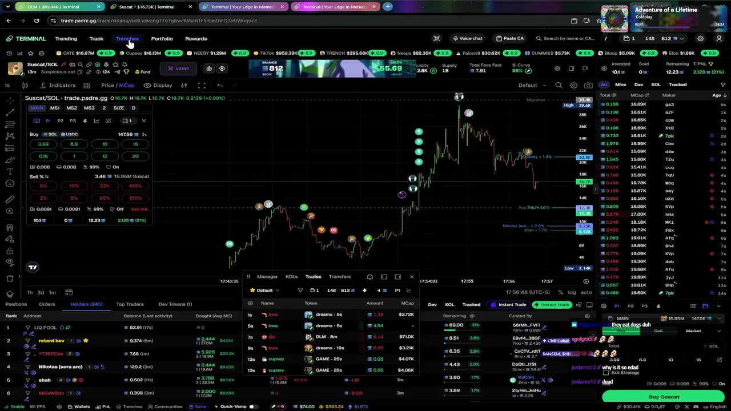Click the Buy Suscat button
This screenshot has width=731, height=411.
[x=664, y=397]
